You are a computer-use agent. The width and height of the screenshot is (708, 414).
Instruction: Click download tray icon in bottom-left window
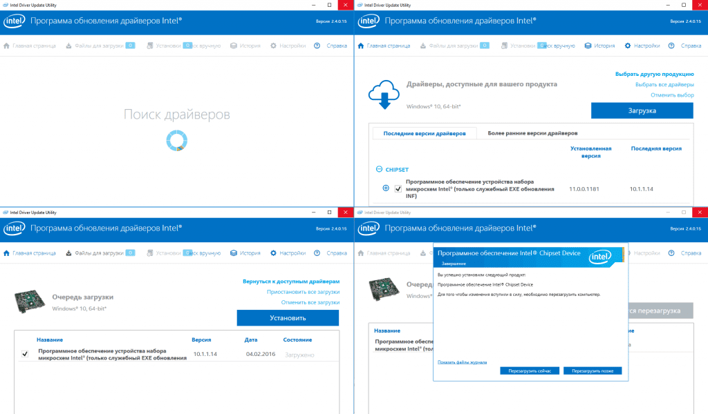68,253
